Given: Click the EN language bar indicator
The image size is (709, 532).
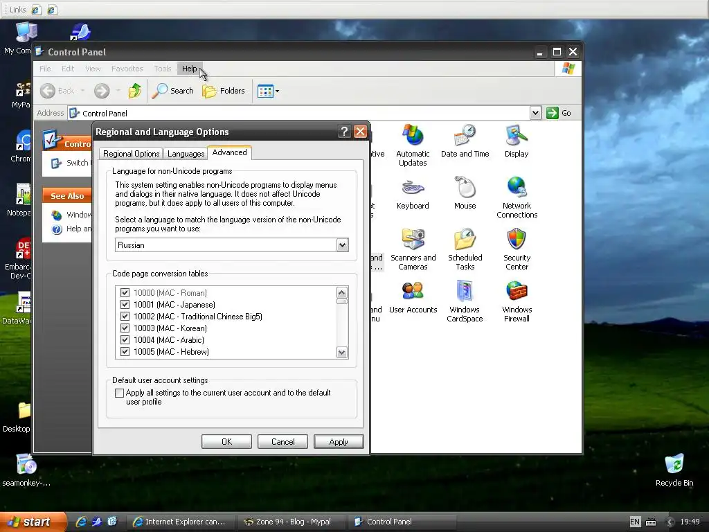Looking at the screenshot, I should point(635,522).
